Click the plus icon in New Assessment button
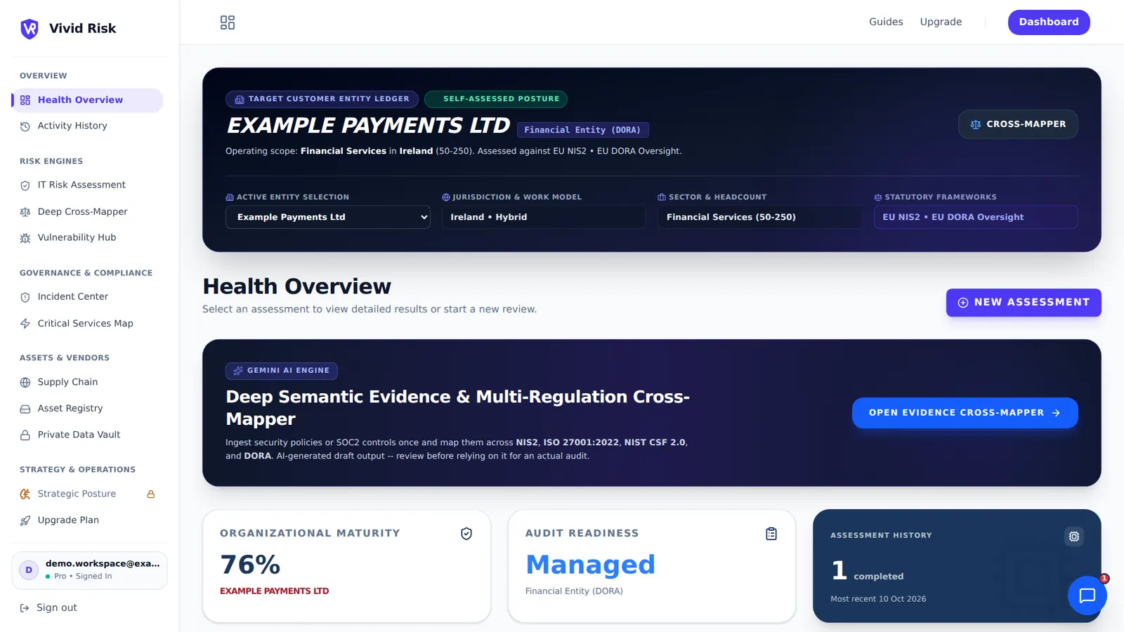Image resolution: width=1124 pixels, height=632 pixels. [963, 303]
